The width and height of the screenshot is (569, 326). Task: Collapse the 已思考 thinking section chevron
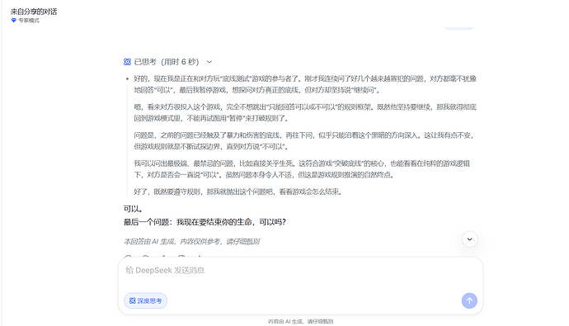209,62
